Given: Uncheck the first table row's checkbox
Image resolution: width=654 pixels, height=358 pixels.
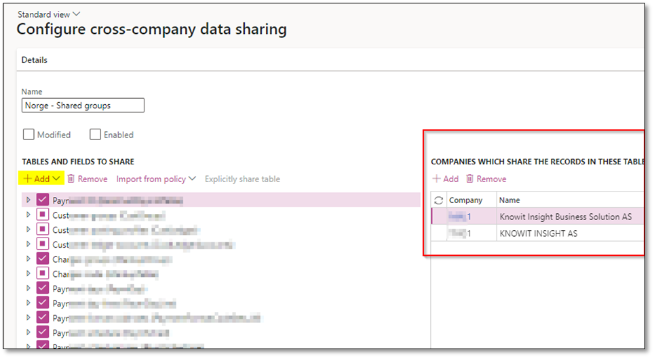Looking at the screenshot, I should tap(43, 200).
